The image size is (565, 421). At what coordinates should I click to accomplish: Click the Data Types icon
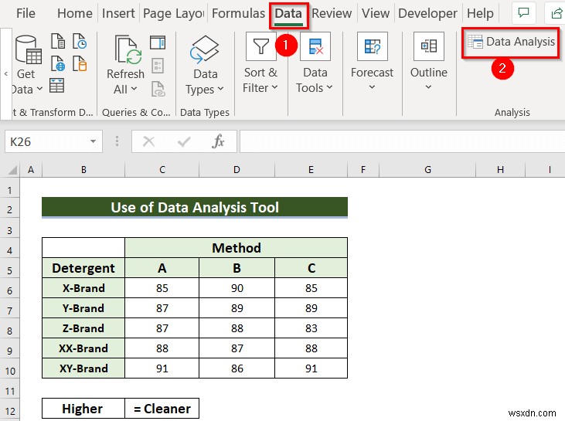205,49
